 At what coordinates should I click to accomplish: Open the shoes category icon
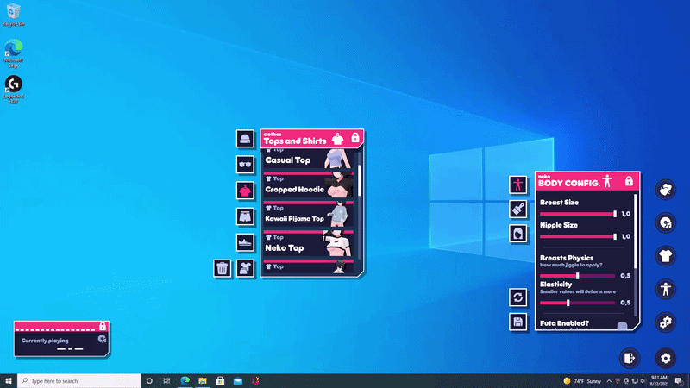(245, 242)
